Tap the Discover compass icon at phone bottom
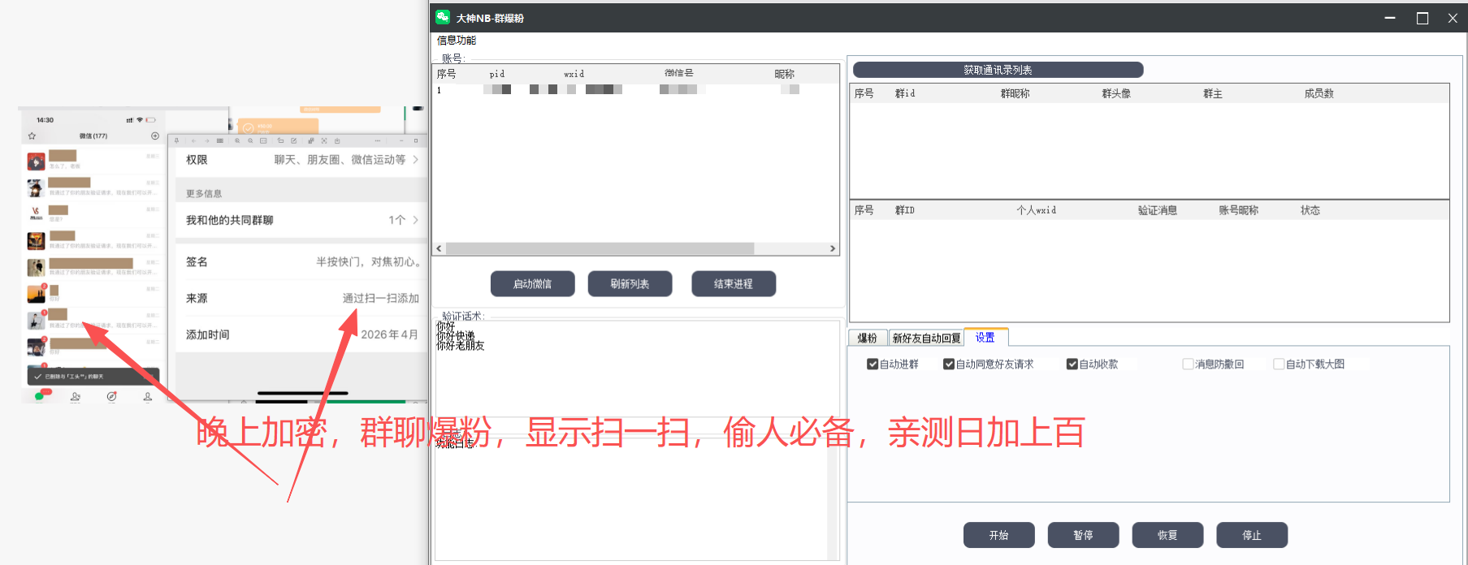 (x=111, y=397)
